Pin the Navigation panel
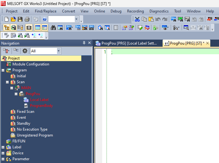The height and width of the screenshot is (163, 219). coord(84,43)
